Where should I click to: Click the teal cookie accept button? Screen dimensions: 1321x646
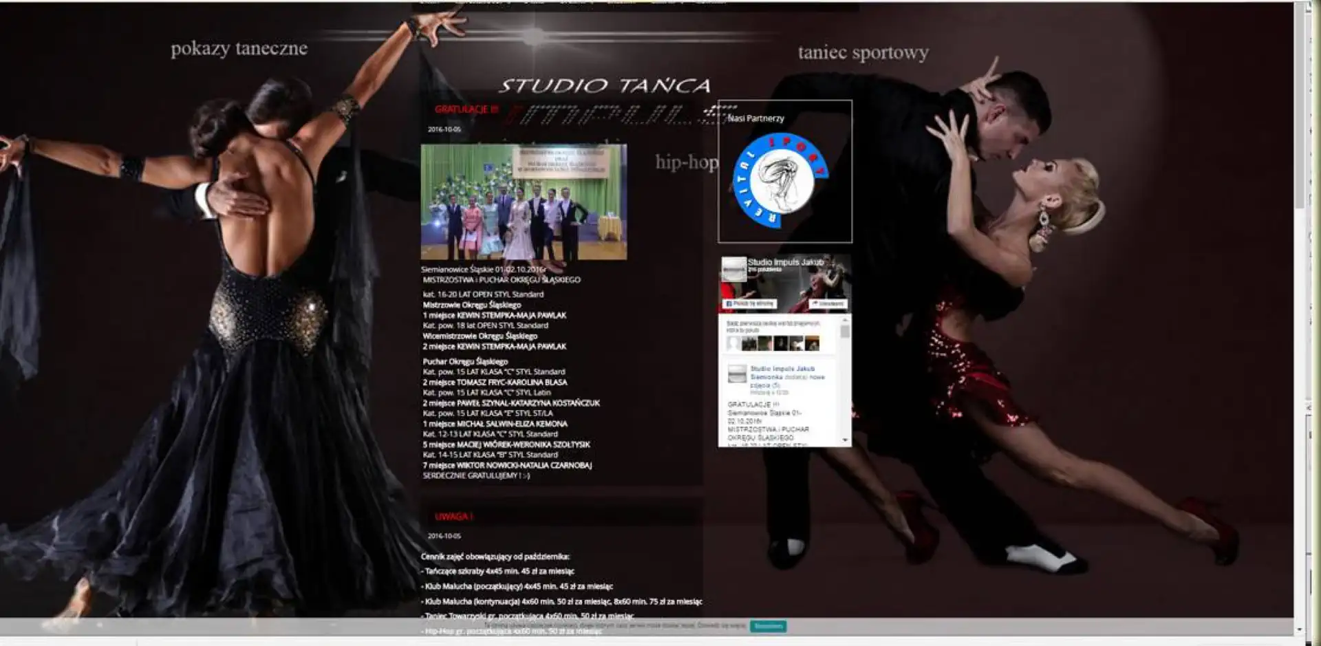[768, 626]
